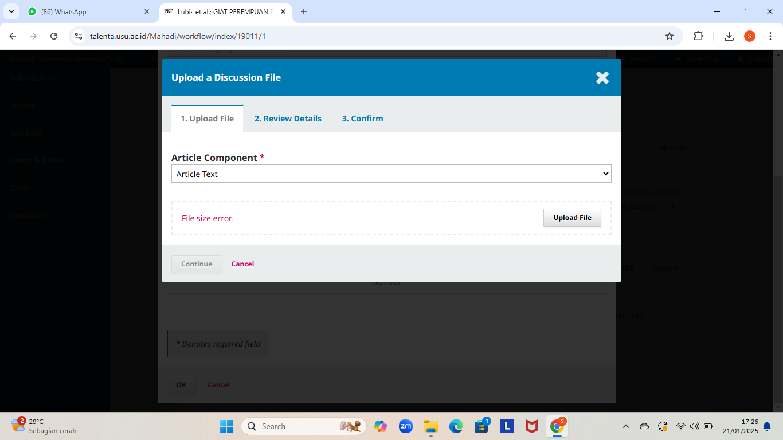Close the Upload a Discussion File dialog

pyautogui.click(x=602, y=78)
